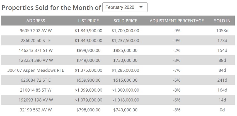Click the ADDRESS column header
237x116 pixels.
tap(36, 21)
